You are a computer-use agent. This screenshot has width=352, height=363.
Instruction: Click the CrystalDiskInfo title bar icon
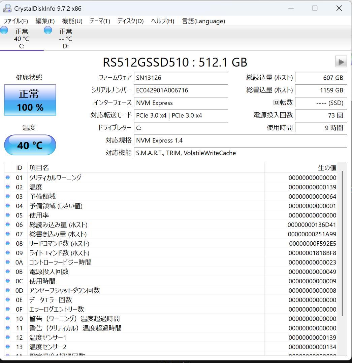tap(7, 8)
